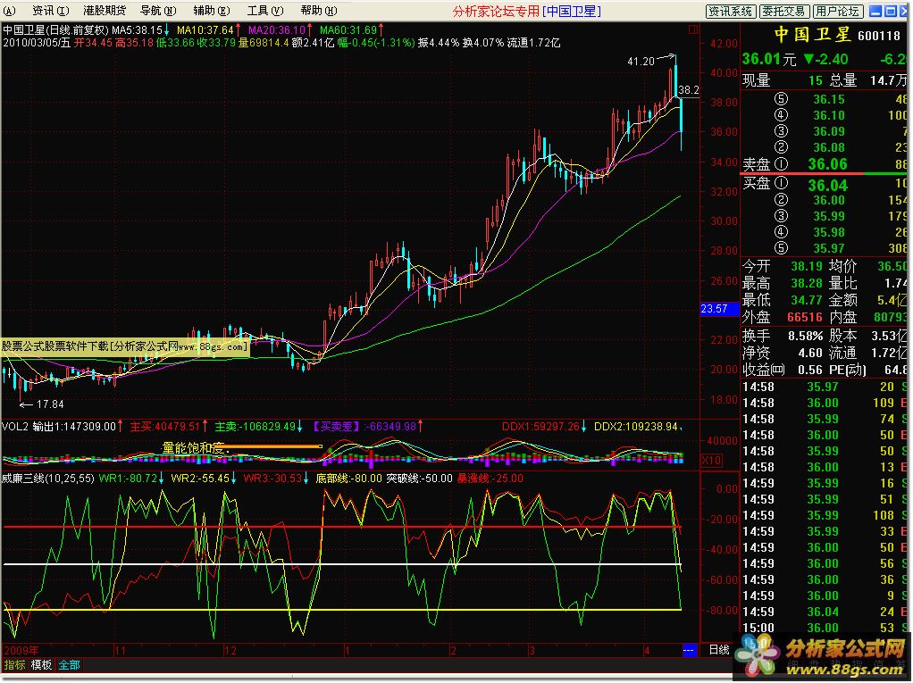Image resolution: width=913 pixels, height=683 pixels.
Task: Open the 资讯(I) menu
Action: point(51,11)
